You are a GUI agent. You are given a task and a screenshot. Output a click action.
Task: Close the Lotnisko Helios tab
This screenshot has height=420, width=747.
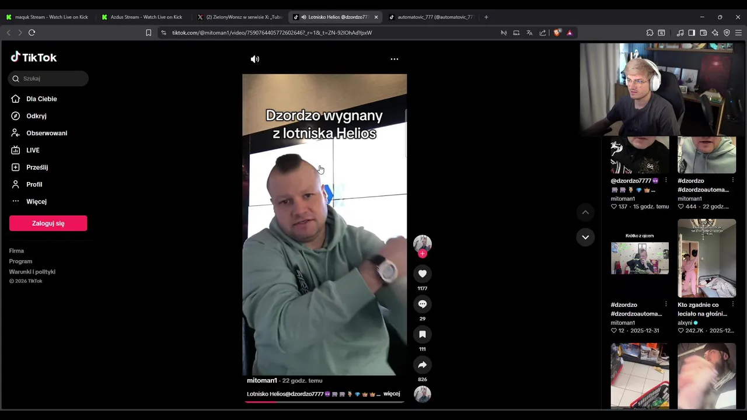click(x=376, y=17)
